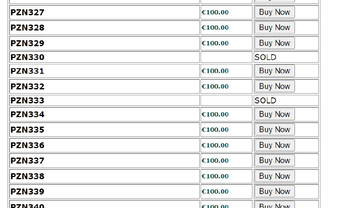Screen dimensions: 340x208
Task: Click the €100.00 price of PZN334
Action: 215,114
